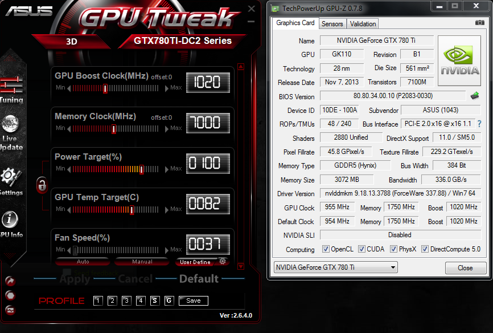Decrease Power Target with Min arrow

point(68,169)
